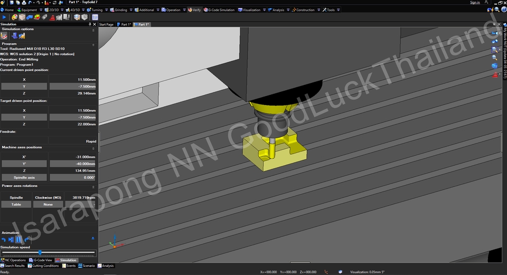
Task: Click step backward animation arrow
Action: click(x=4, y=240)
